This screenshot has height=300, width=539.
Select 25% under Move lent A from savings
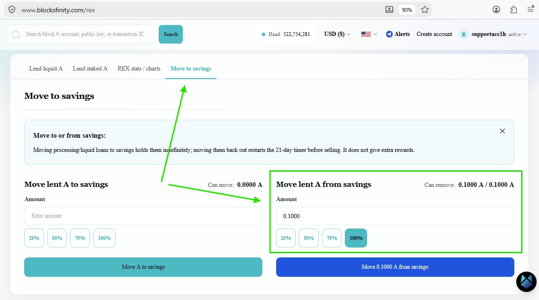point(286,238)
